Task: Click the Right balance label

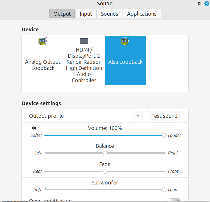Action: point(173,153)
